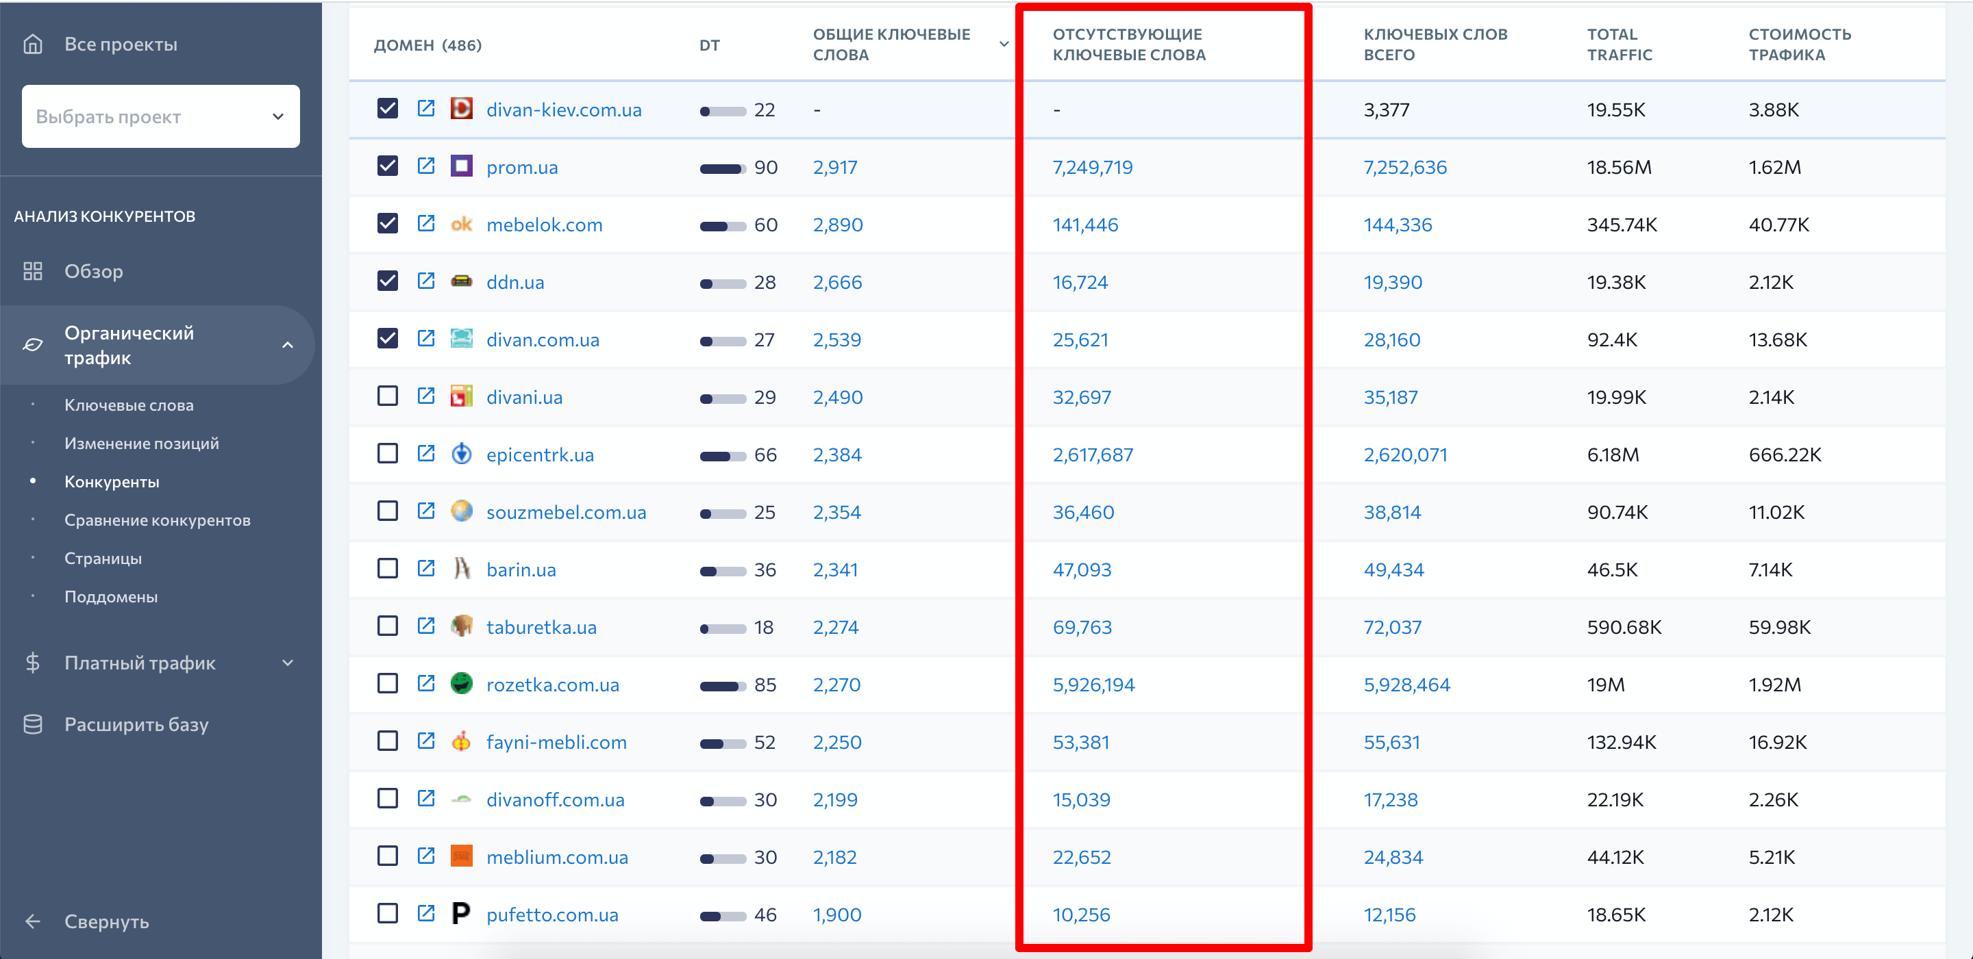This screenshot has height=959, width=1973.
Task: Expand the Платный трафик section chevron
Action: tap(288, 663)
